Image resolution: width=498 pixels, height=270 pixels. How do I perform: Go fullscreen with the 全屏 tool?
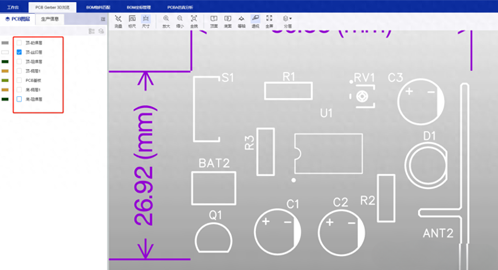(269, 21)
